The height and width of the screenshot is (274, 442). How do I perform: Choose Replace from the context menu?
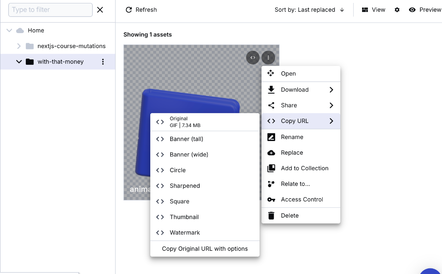pyautogui.click(x=301, y=152)
